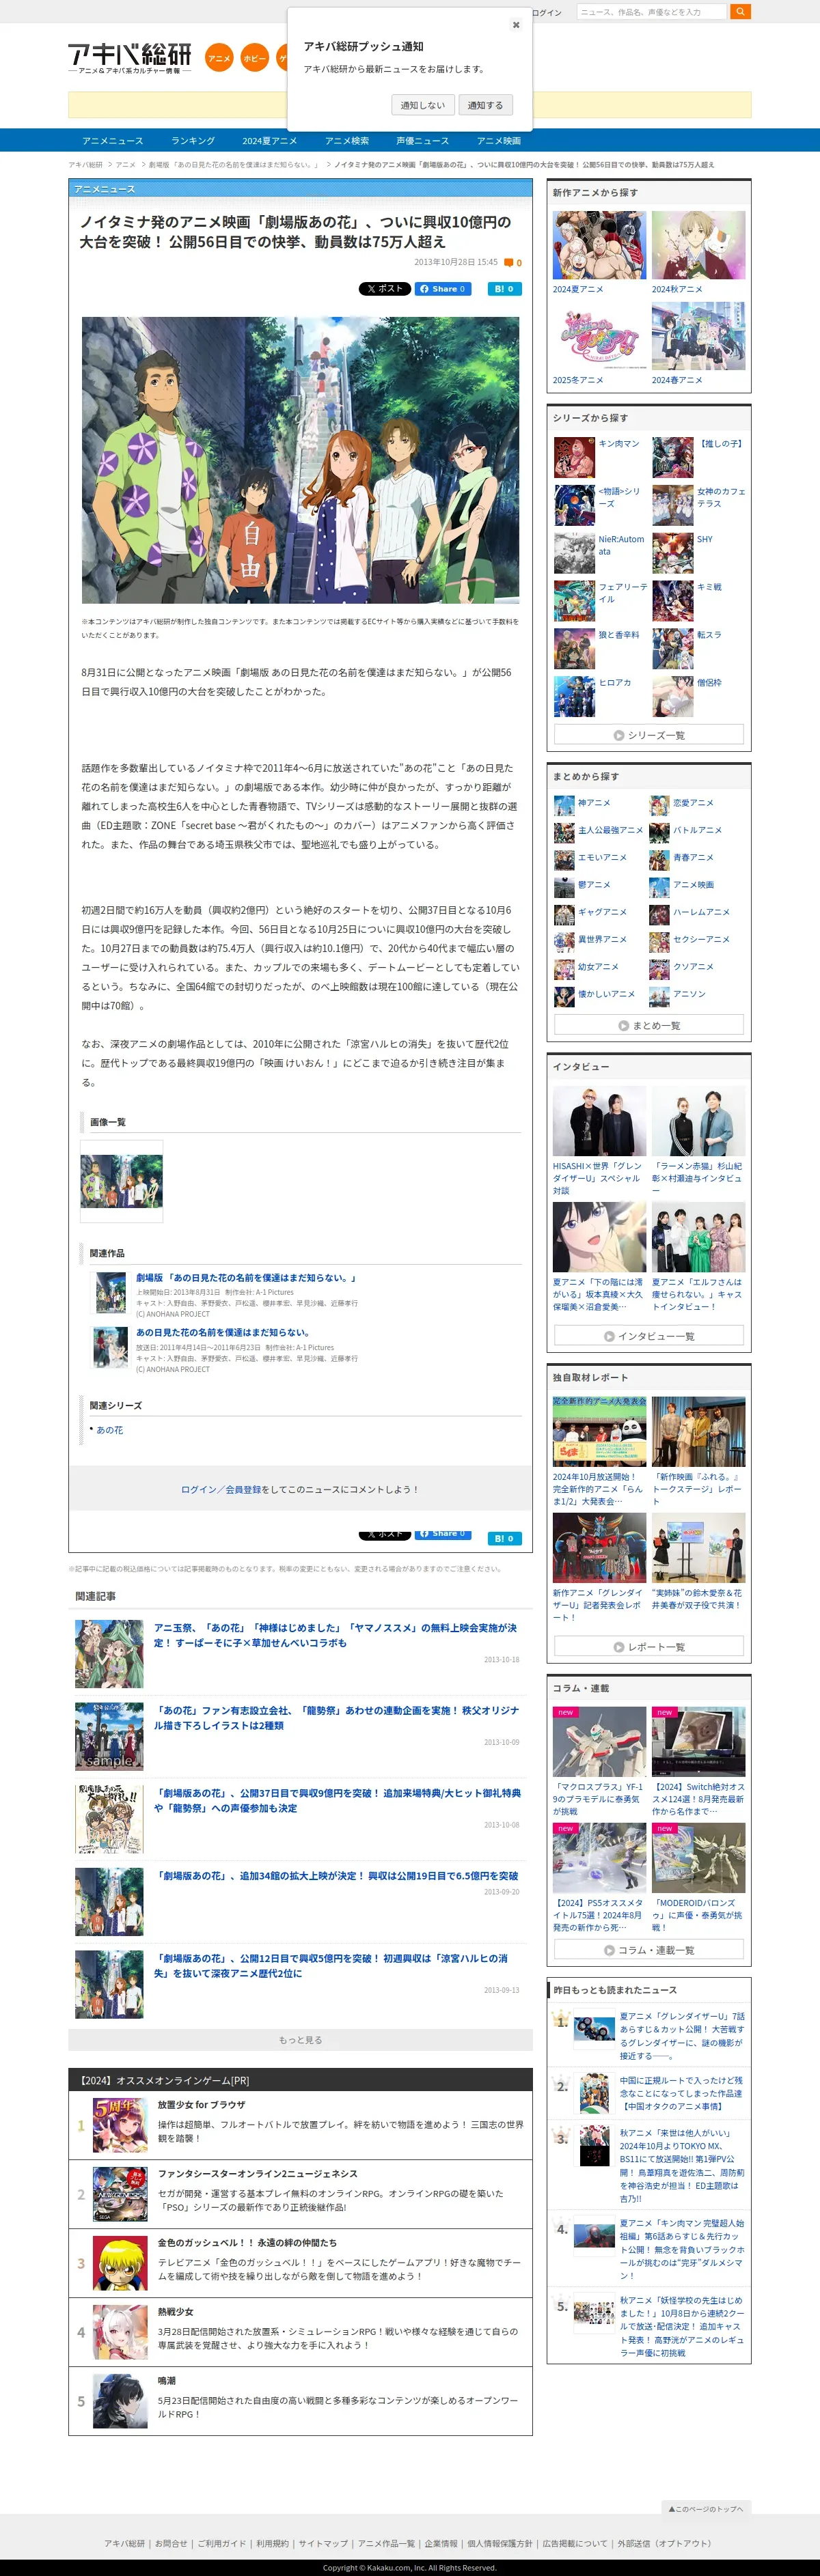Close the push notification popup
This screenshot has height=2576, width=820.
point(516,25)
